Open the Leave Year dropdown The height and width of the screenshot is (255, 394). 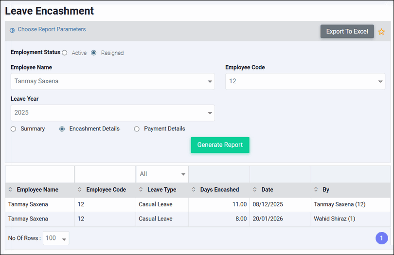[112, 113]
